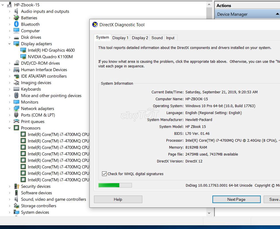Expand the Disk drives node

coord(9,37)
